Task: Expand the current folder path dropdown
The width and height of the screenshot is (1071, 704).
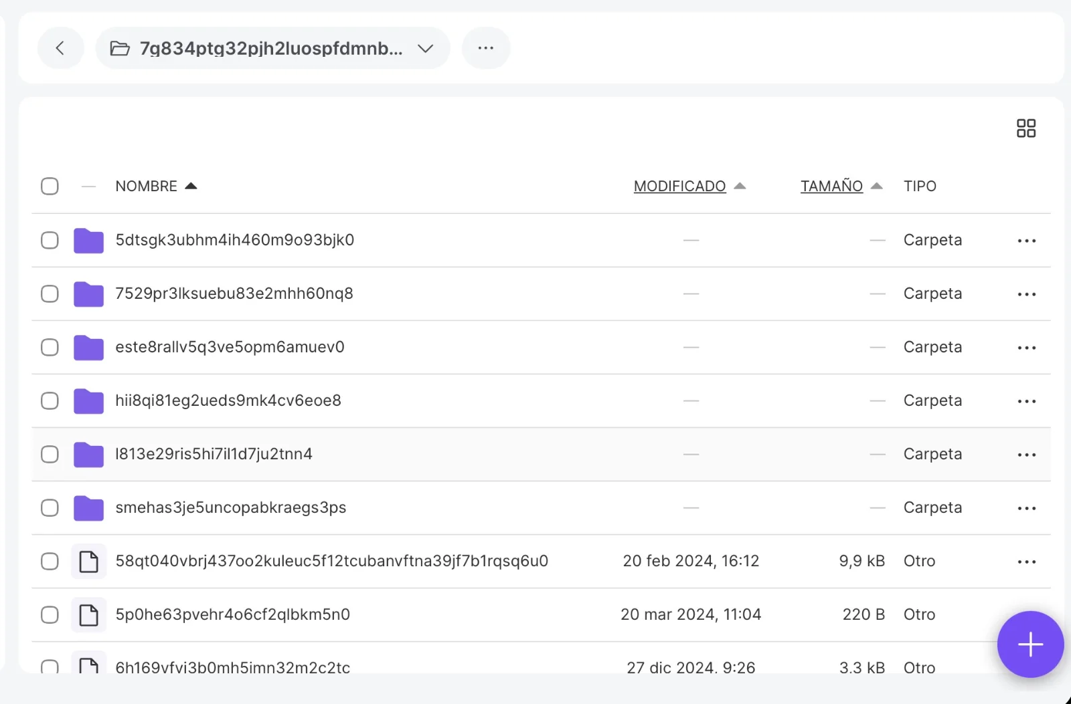Action: [x=425, y=48]
